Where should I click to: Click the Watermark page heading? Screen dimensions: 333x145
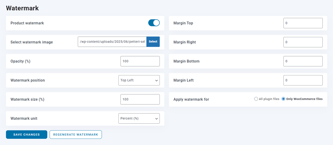pyautogui.click(x=22, y=8)
